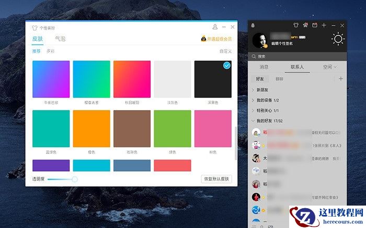Choose the checked black skin swatch

[213, 79]
